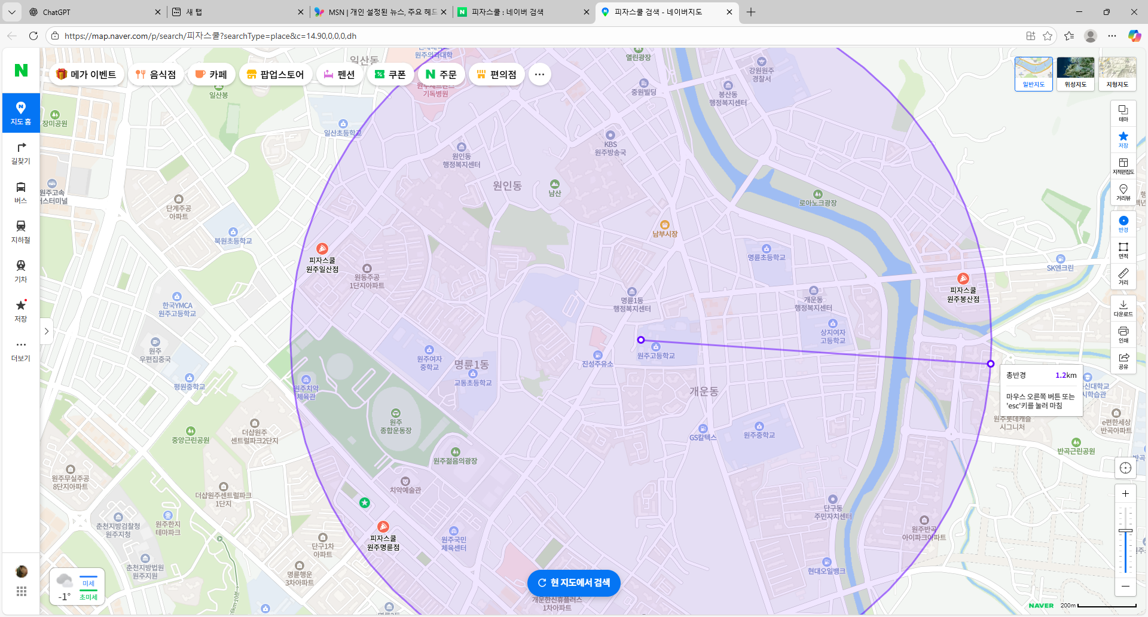This screenshot has height=617, width=1148.
Task: Click 현 지도에서 검색 button
Action: coord(573,583)
